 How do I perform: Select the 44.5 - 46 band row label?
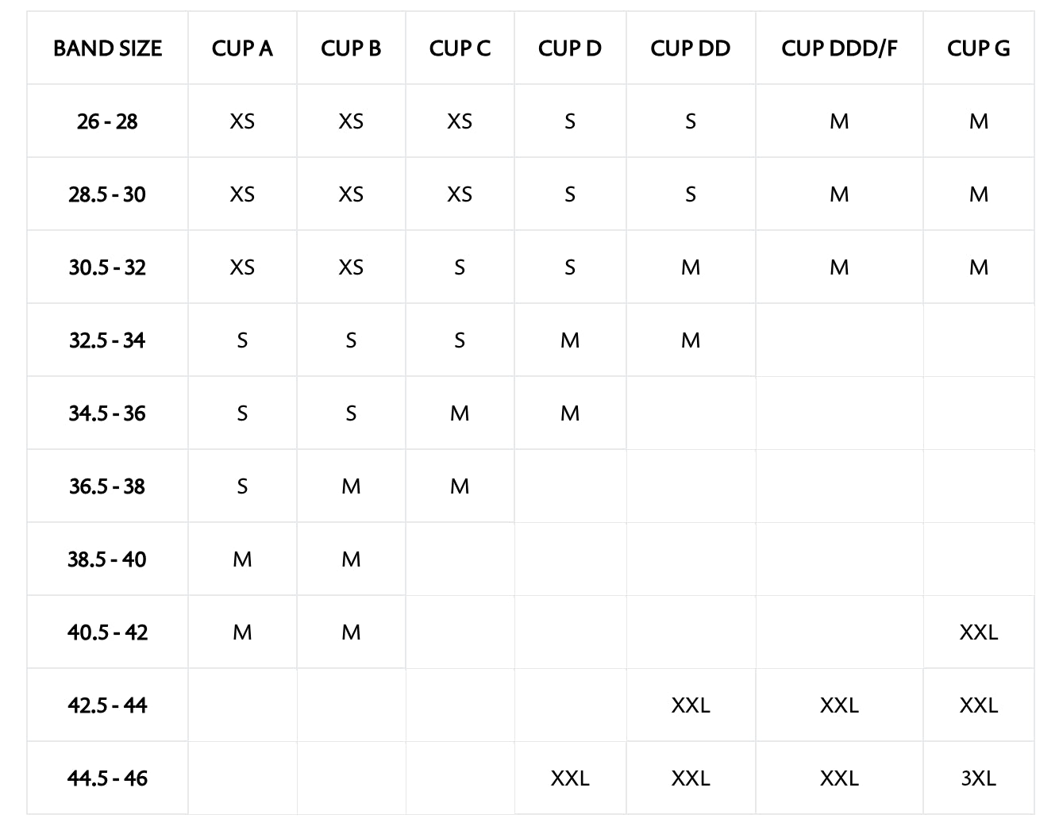coord(107,778)
